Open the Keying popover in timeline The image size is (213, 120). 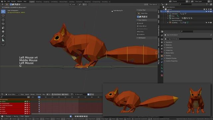click(x=16, y=116)
